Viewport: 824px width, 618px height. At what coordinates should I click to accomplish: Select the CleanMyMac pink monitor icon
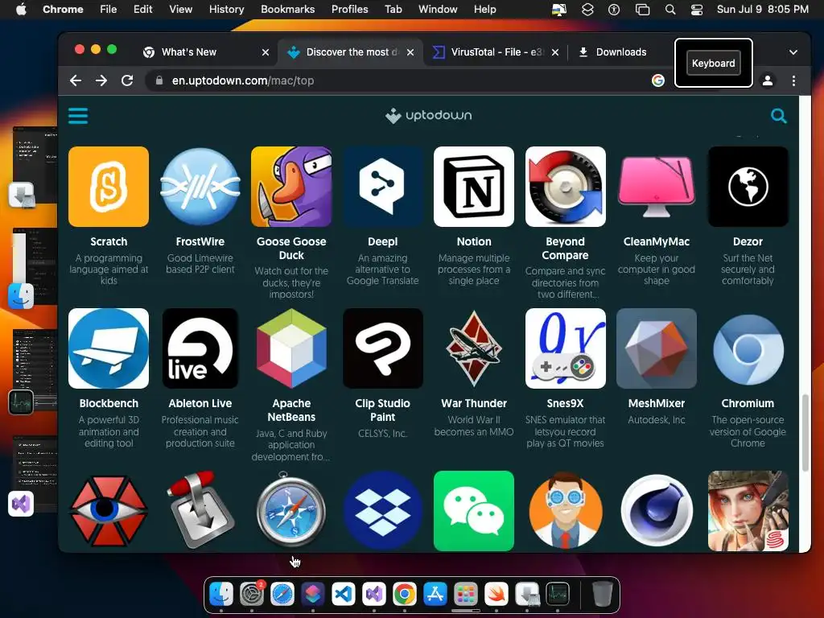point(657,187)
